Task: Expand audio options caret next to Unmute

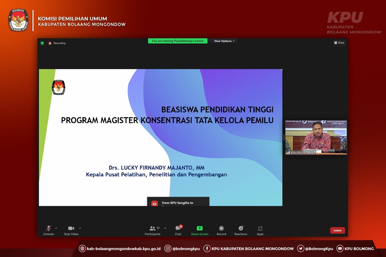Action: (x=56, y=228)
